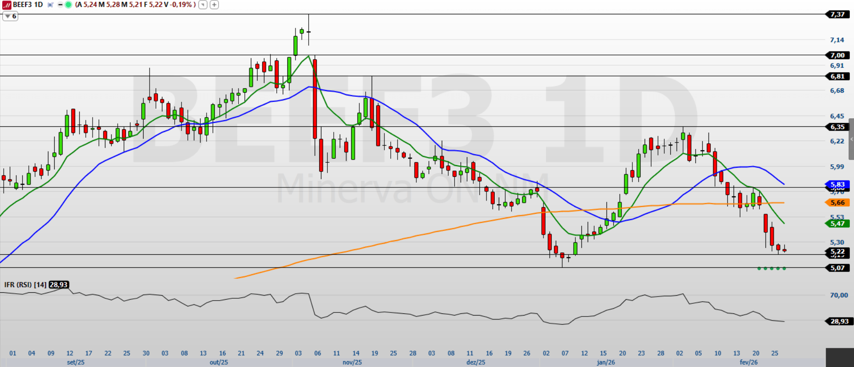Select the 7,37 horizontal line price tag
Image resolution: width=854 pixels, height=367 pixels.
(x=838, y=15)
